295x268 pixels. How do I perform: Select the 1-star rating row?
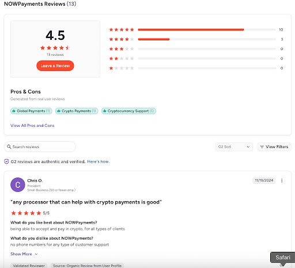tap(196, 68)
